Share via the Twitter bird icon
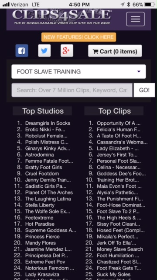This screenshot has width=157, height=280. pos(44,51)
